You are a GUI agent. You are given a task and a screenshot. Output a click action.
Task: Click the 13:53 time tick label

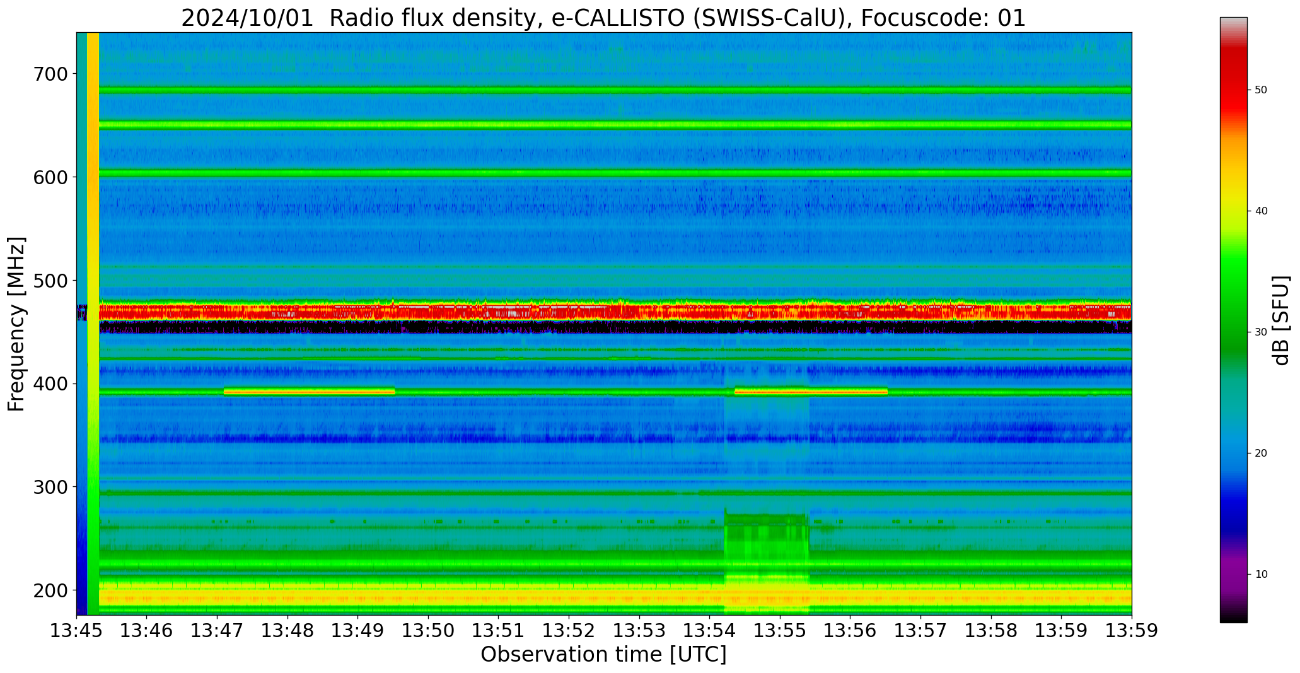point(639,631)
